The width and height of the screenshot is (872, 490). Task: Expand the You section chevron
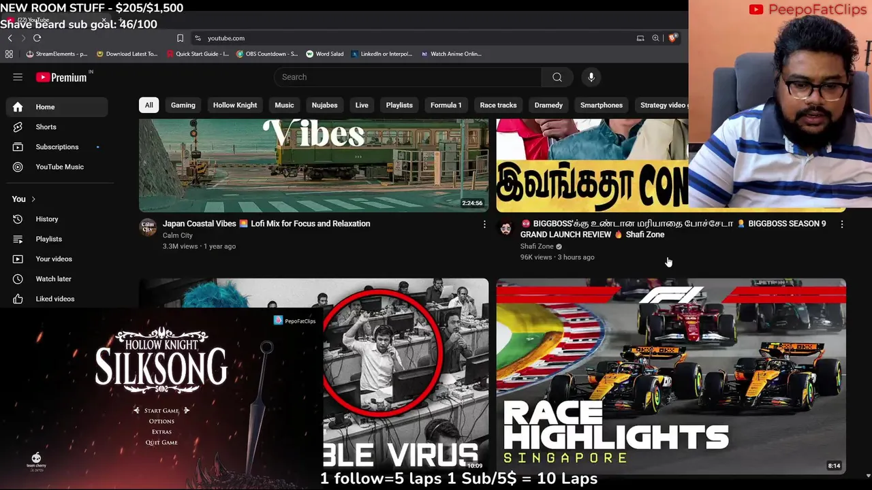click(x=33, y=199)
